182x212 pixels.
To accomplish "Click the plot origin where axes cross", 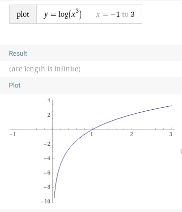I will (53, 130).
